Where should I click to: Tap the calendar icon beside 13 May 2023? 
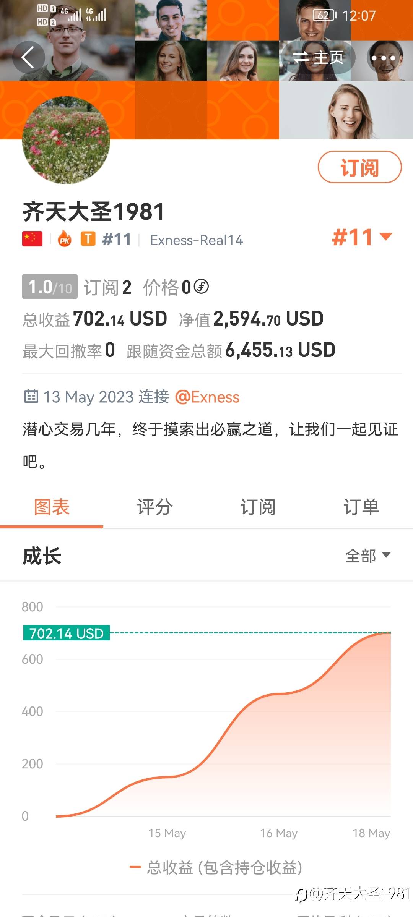(x=31, y=397)
